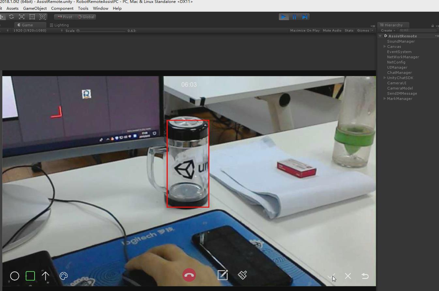The image size is (439, 291).
Task: Select SoundManager in Hierarchy
Action: (401, 41)
